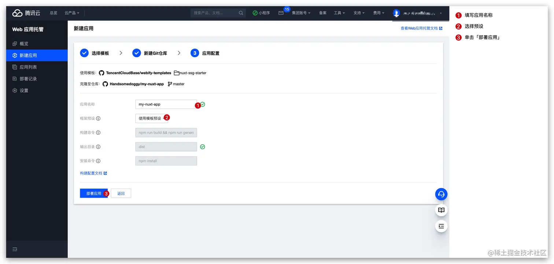Viewport: 554px width, 264px height.
Task: Expand the 工具 dropdown menu
Action: pyautogui.click(x=339, y=13)
